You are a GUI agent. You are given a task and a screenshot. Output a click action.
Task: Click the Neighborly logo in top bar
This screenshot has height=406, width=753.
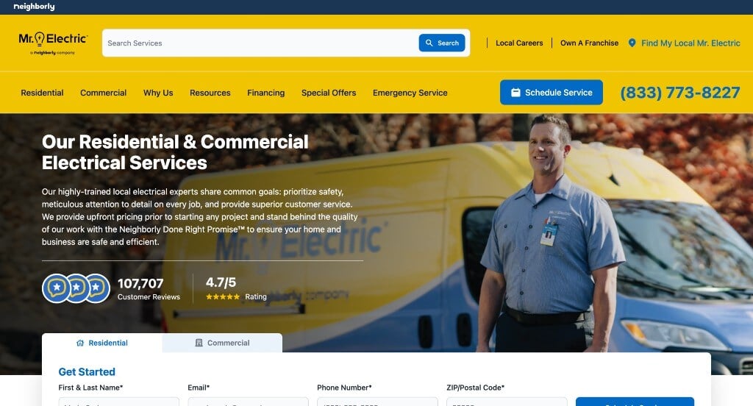point(34,7)
